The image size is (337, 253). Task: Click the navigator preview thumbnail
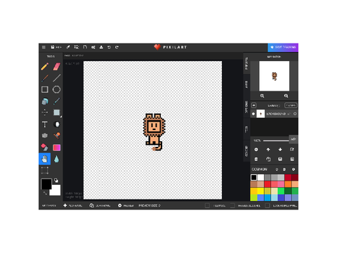pyautogui.click(x=275, y=76)
